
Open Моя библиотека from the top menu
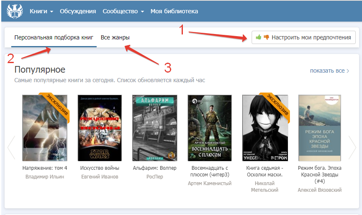174,11
